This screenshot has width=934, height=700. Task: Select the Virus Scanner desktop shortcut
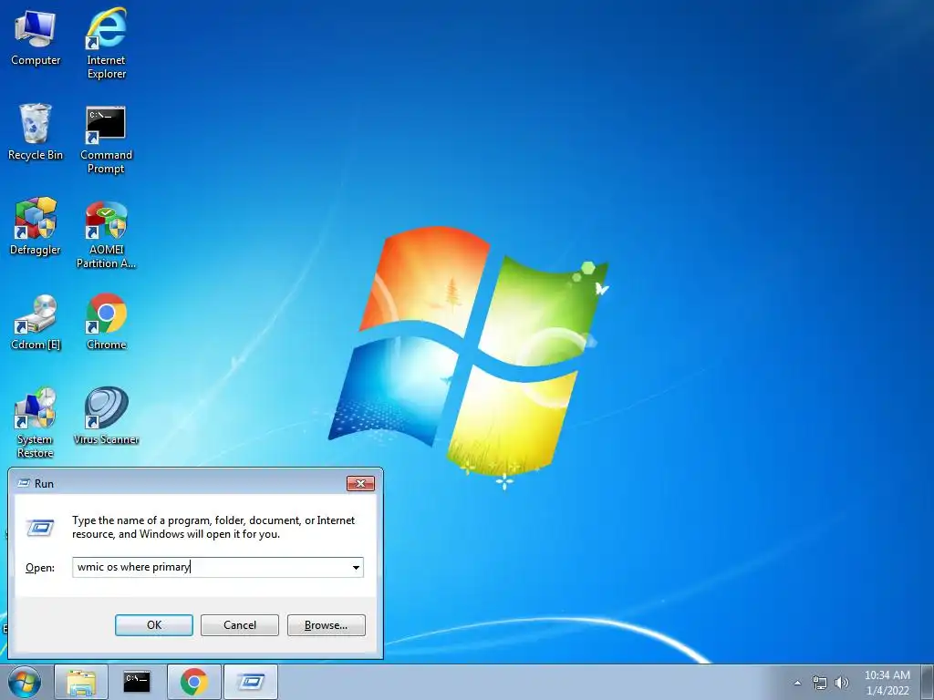pyautogui.click(x=106, y=416)
